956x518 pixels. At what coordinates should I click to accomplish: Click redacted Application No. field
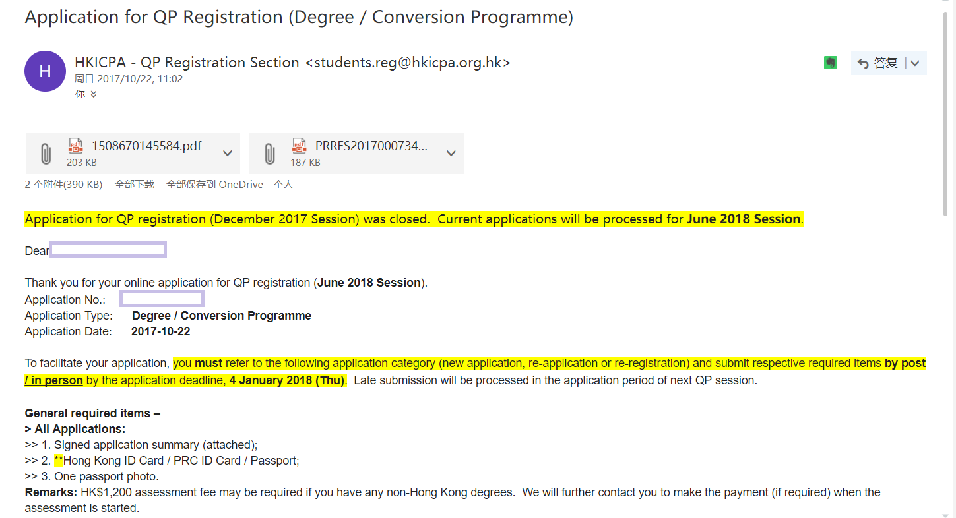(x=162, y=299)
